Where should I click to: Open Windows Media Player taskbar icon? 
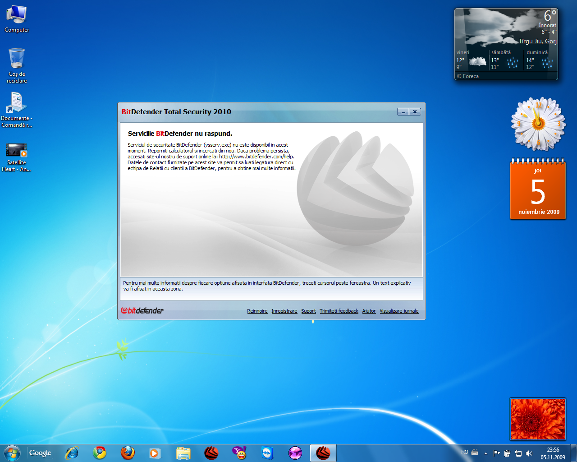155,453
